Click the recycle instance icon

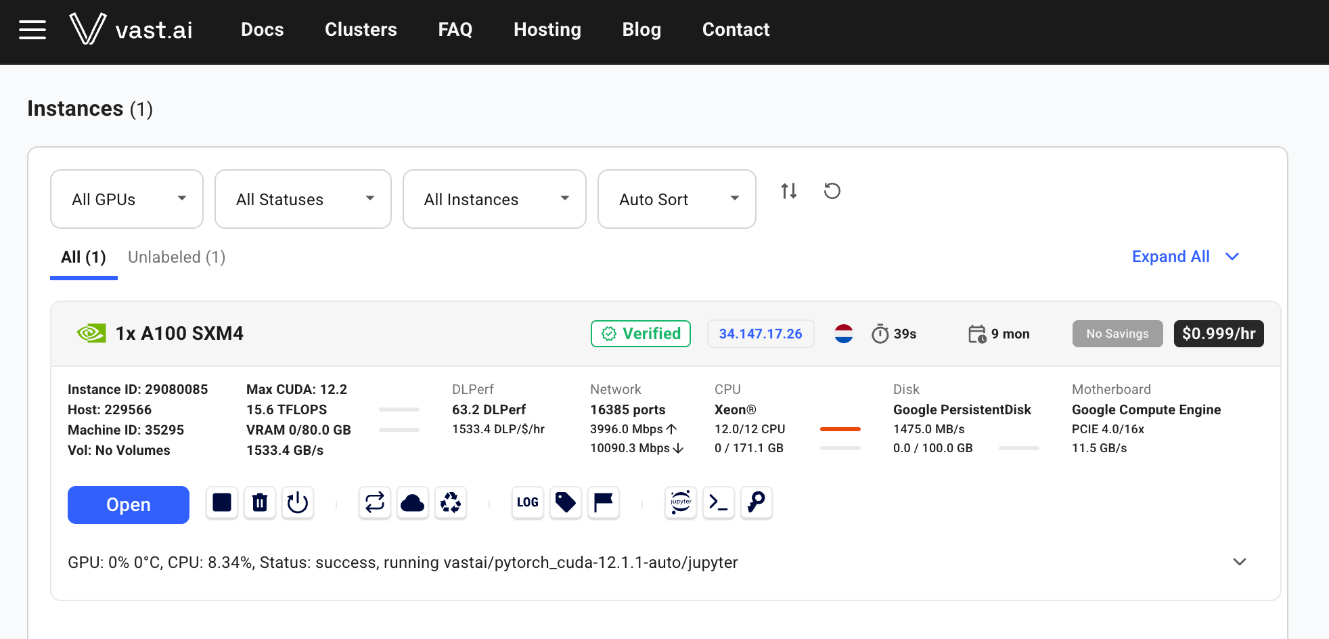451,503
